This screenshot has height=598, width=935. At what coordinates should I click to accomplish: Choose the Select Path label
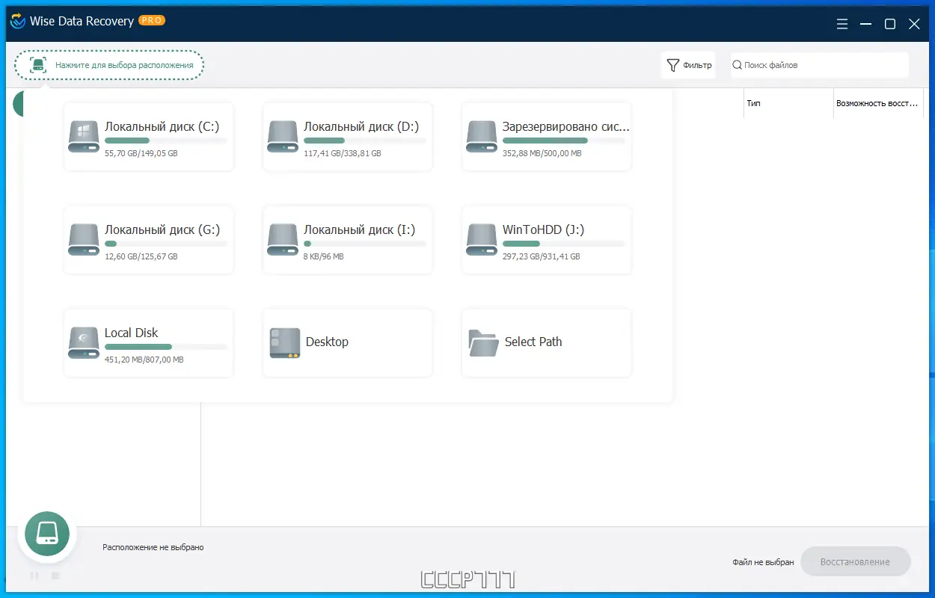coord(533,342)
